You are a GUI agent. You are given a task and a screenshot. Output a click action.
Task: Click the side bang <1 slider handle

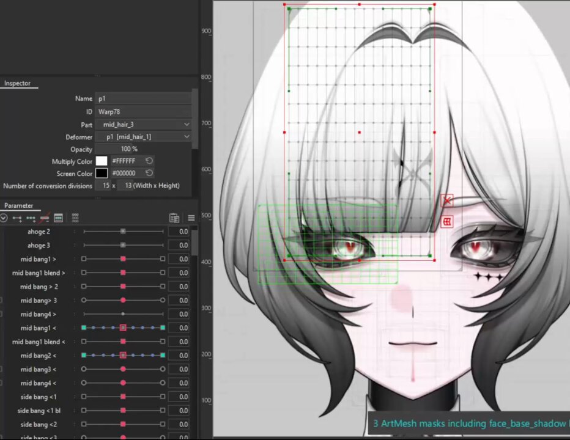(x=123, y=397)
